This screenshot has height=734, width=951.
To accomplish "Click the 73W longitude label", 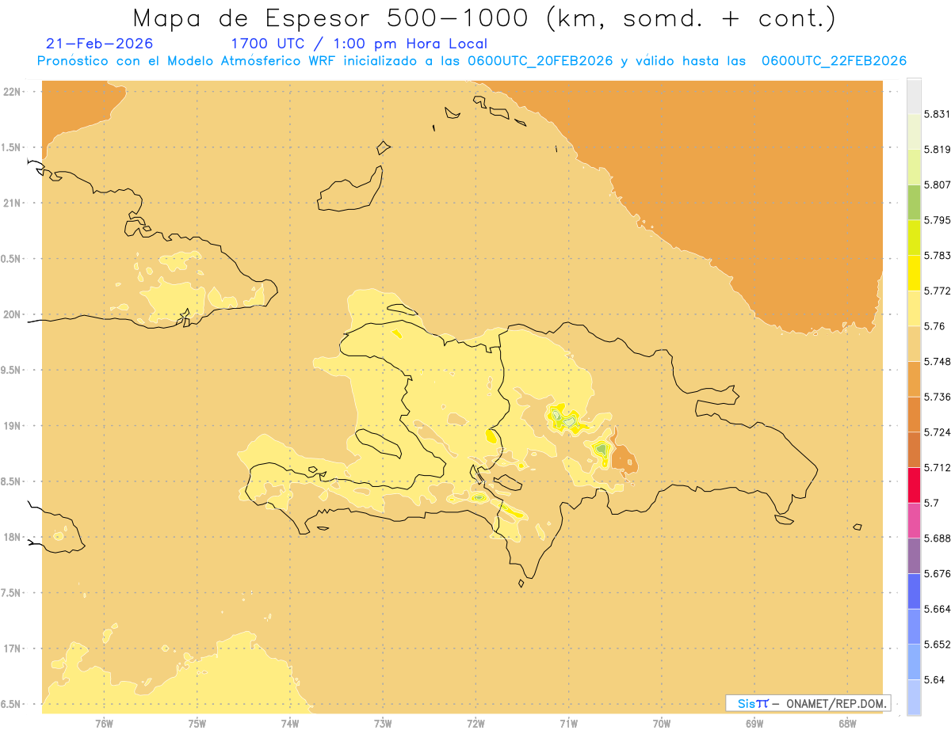I will (383, 724).
